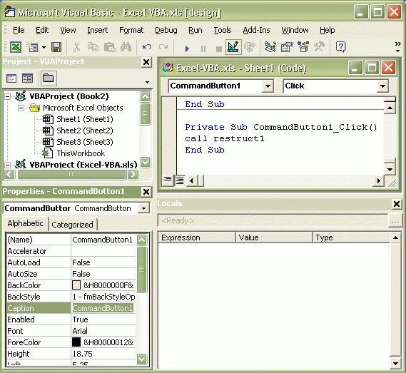This screenshot has height=373, width=406.
Task: Click the (Name) property value
Action: tap(103, 240)
